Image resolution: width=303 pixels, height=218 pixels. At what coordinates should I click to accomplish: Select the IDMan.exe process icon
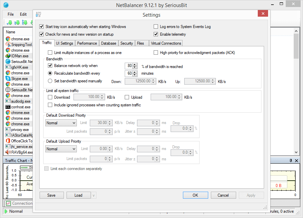(x=8, y=56)
